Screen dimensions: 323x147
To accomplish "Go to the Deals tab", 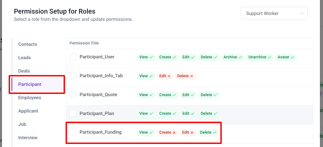I will 24,71.
